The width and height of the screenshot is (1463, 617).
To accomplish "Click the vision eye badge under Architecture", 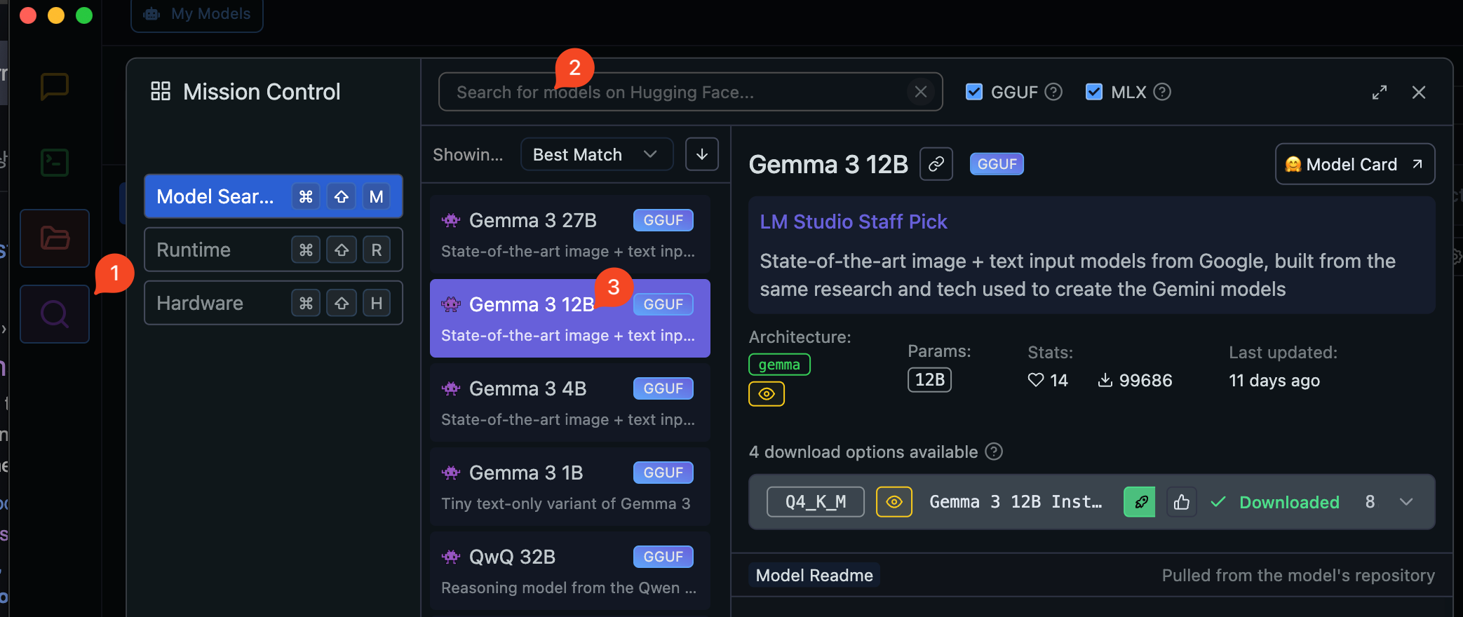I will [x=767, y=394].
